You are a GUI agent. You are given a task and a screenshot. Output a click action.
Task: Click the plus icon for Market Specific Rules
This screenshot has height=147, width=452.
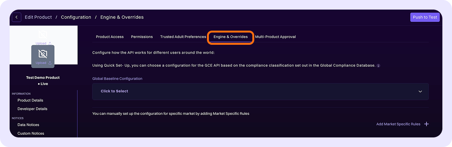coord(426,124)
